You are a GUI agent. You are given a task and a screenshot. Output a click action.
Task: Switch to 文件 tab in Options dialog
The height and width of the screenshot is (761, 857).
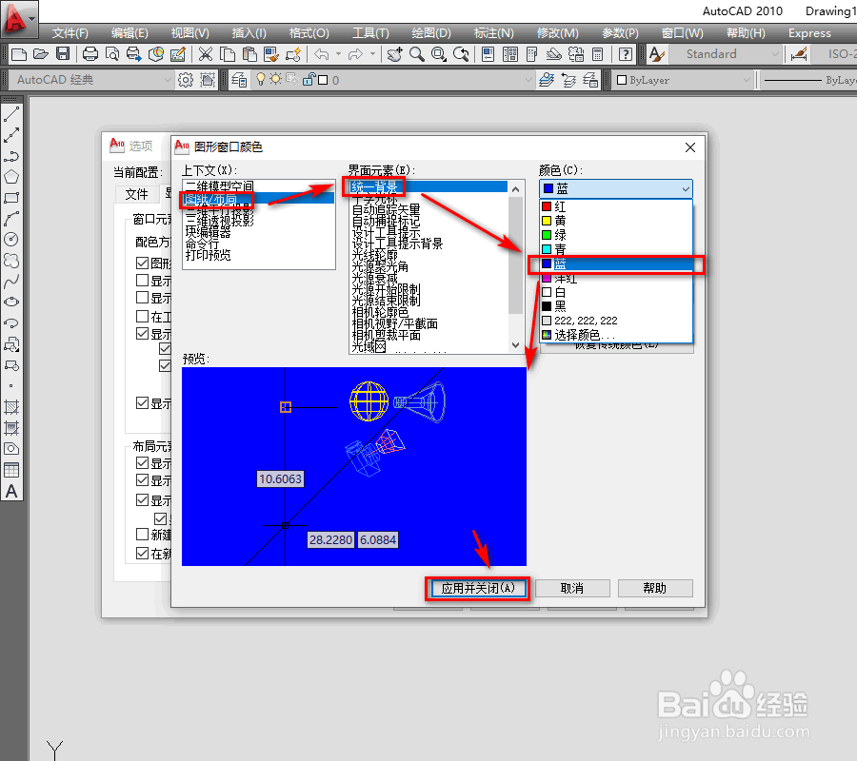coord(136,194)
